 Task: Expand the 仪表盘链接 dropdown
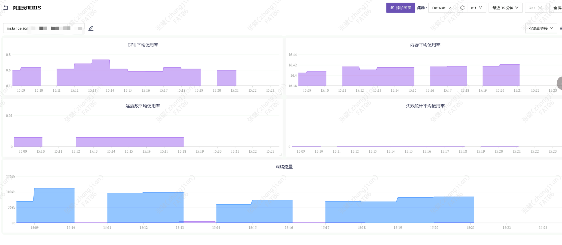[x=541, y=28]
